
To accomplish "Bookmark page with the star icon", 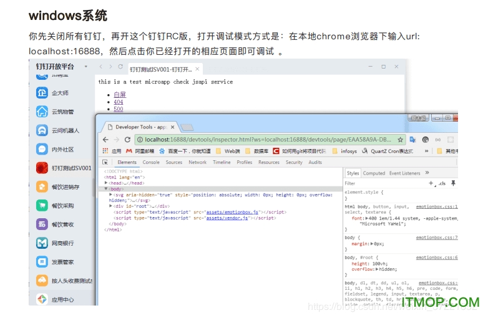I will (x=401, y=140).
